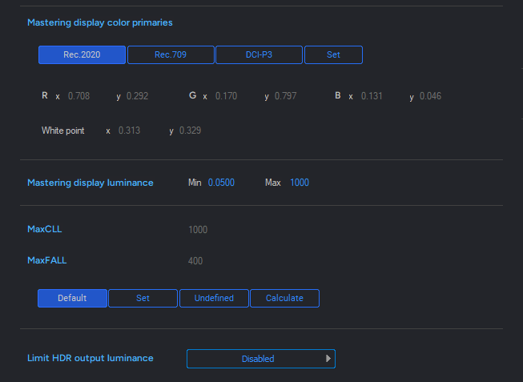Click the Blue x primary value 0.131

pos(372,96)
